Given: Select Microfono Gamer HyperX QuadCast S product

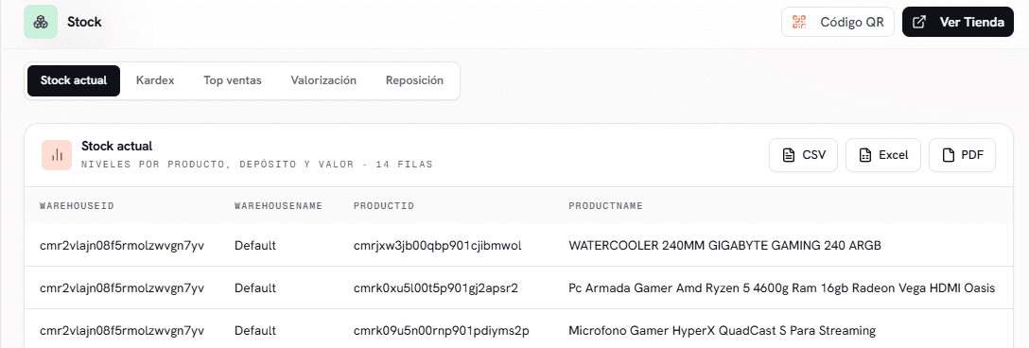Looking at the screenshot, I should 722,330.
